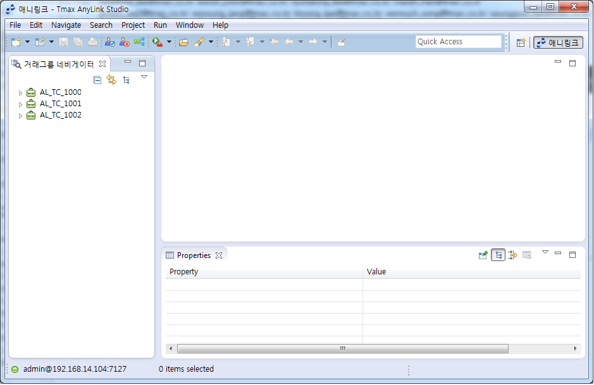Open the Run menu
Image resolution: width=594 pixels, height=385 pixels.
(160, 25)
